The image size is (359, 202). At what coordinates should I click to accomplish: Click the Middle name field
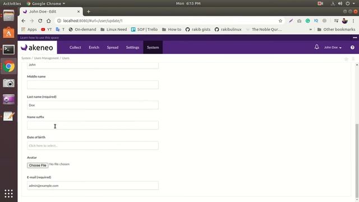[x=93, y=85]
